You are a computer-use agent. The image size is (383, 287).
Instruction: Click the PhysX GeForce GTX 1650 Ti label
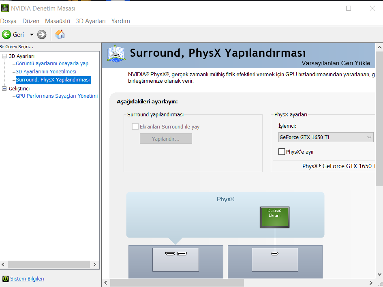(339, 166)
